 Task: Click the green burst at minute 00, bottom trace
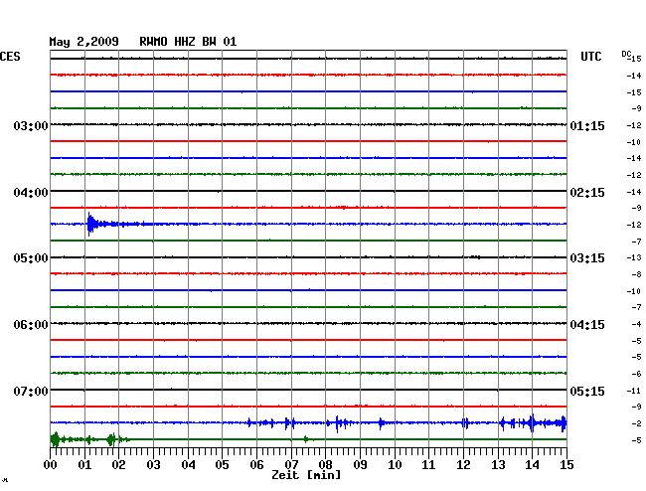point(55,439)
